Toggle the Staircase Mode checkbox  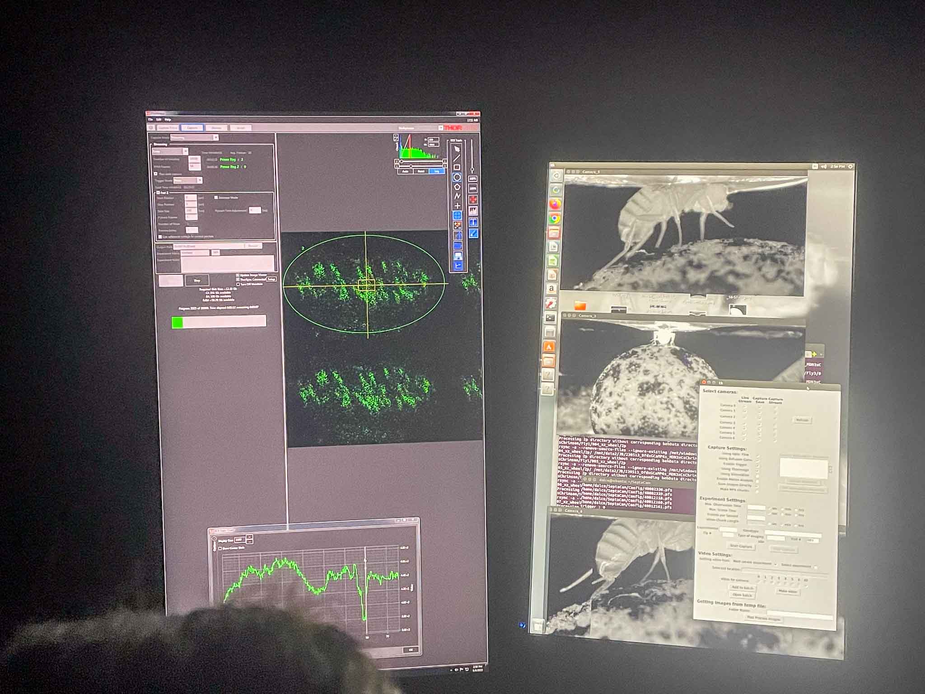(216, 197)
